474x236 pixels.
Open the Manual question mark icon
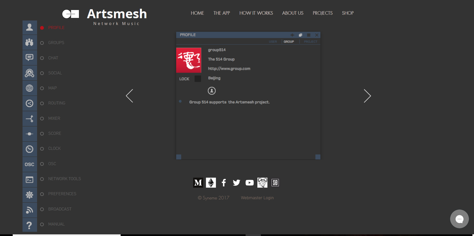30,224
